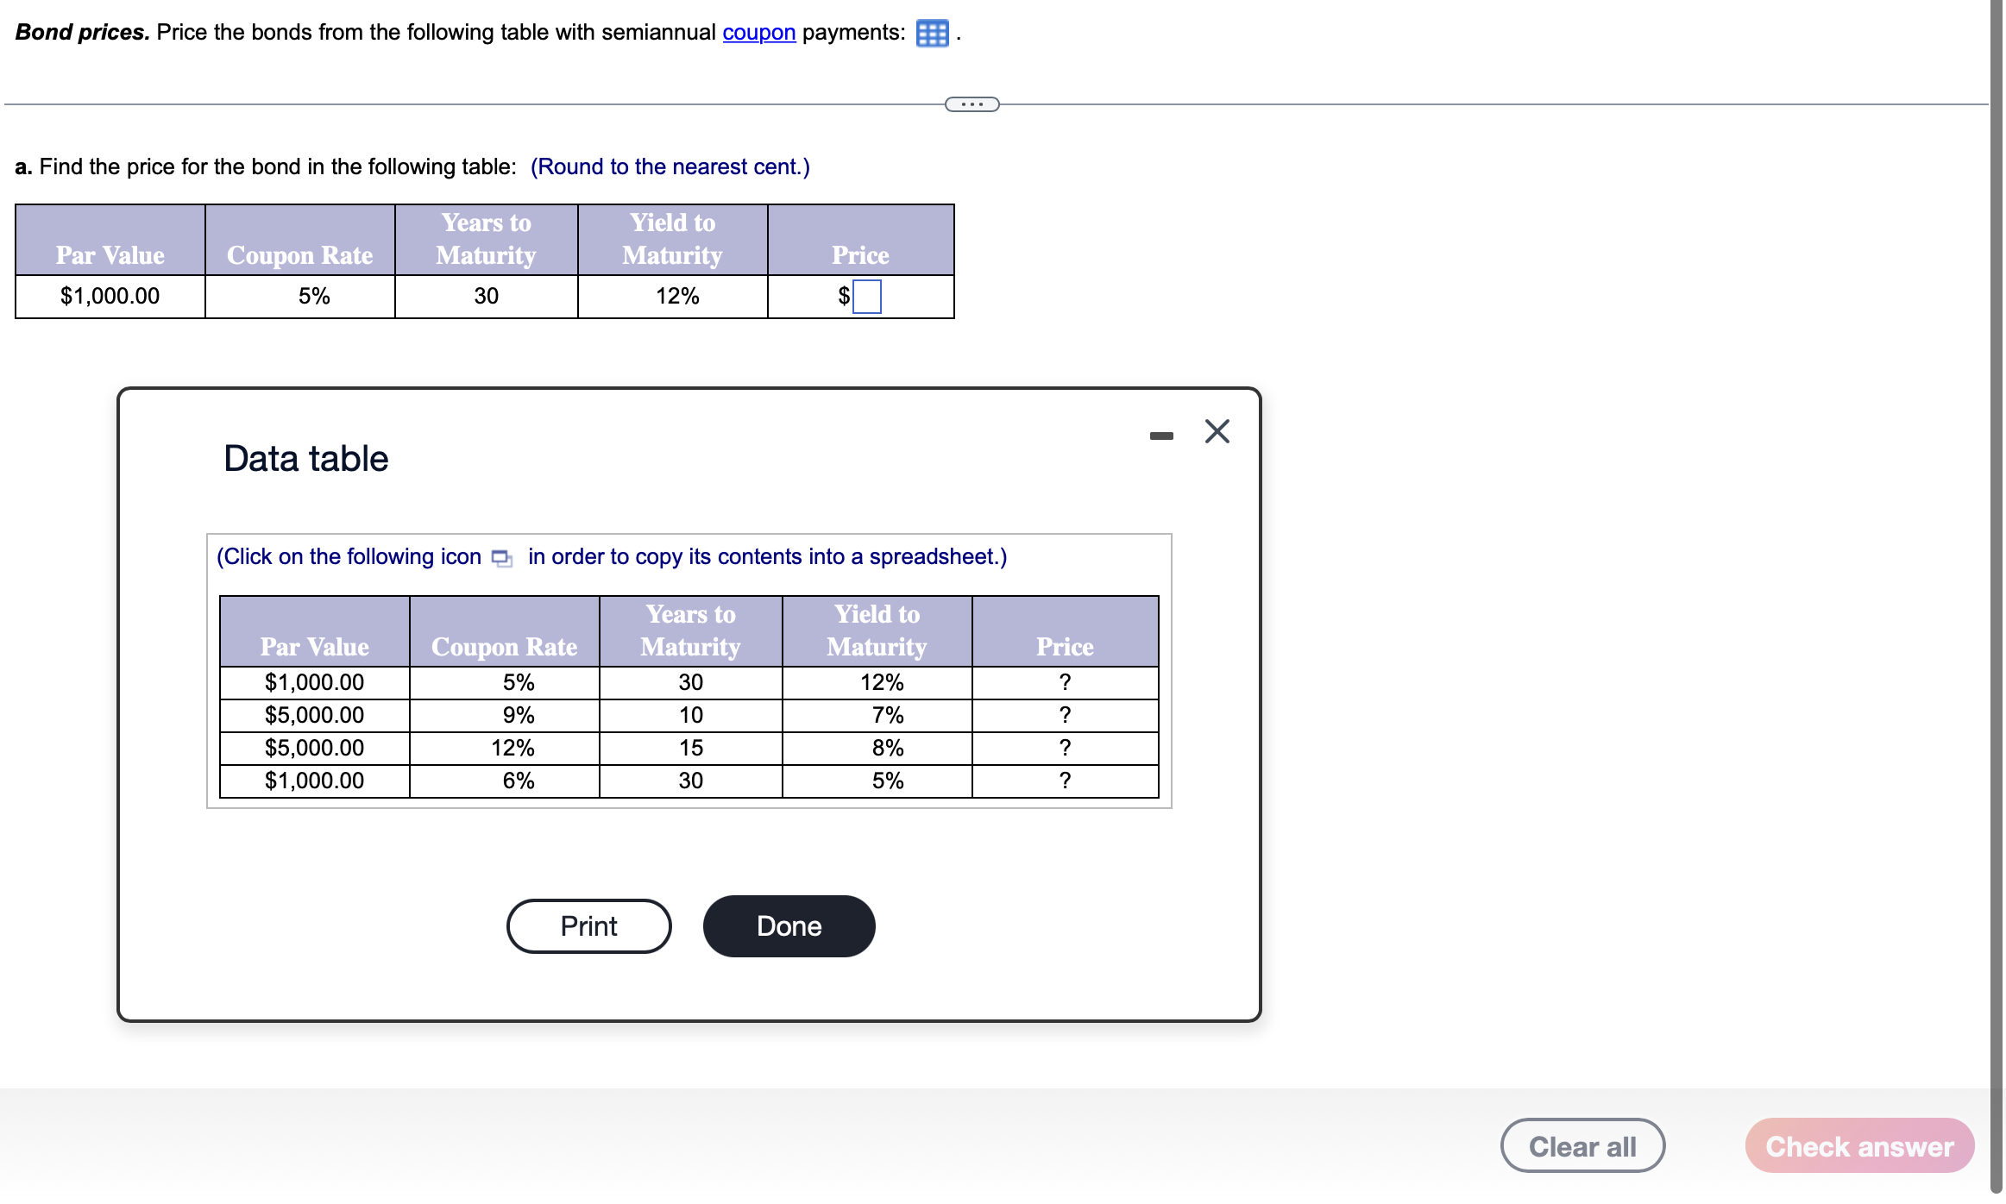The image size is (2006, 1204).
Task: Click the Round to nearest cent note
Action: [670, 166]
